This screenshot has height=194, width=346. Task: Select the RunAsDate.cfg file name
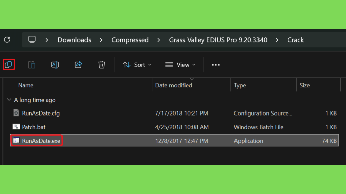click(41, 113)
